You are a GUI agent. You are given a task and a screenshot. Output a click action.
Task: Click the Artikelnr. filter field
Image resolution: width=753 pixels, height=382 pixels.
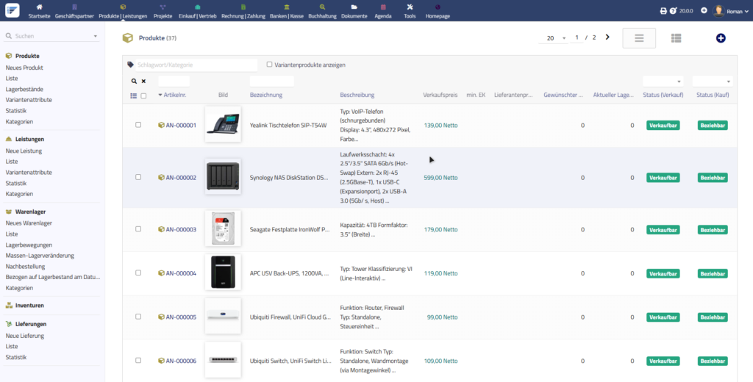click(174, 82)
